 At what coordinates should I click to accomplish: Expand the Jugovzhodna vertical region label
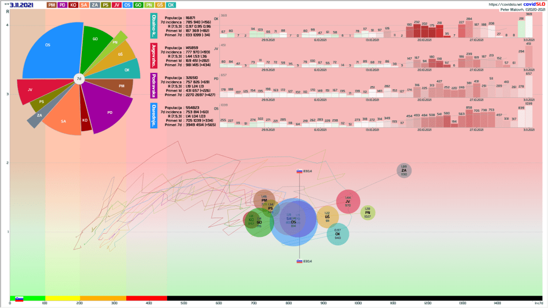(154, 56)
